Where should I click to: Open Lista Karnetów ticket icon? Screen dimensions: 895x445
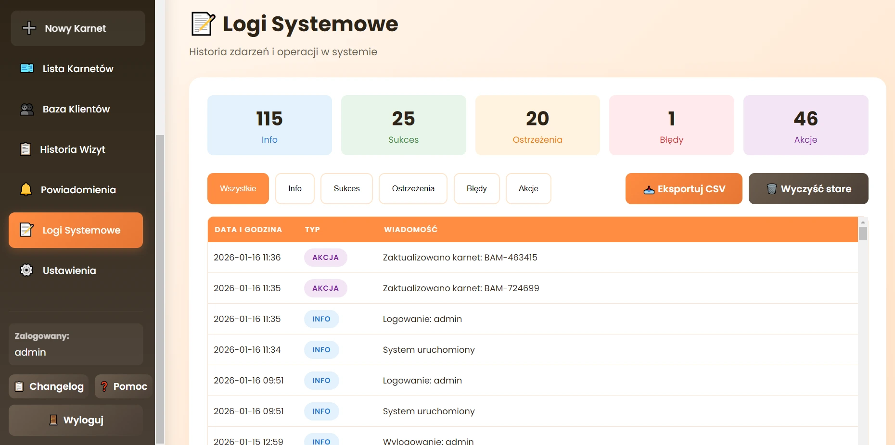click(27, 68)
